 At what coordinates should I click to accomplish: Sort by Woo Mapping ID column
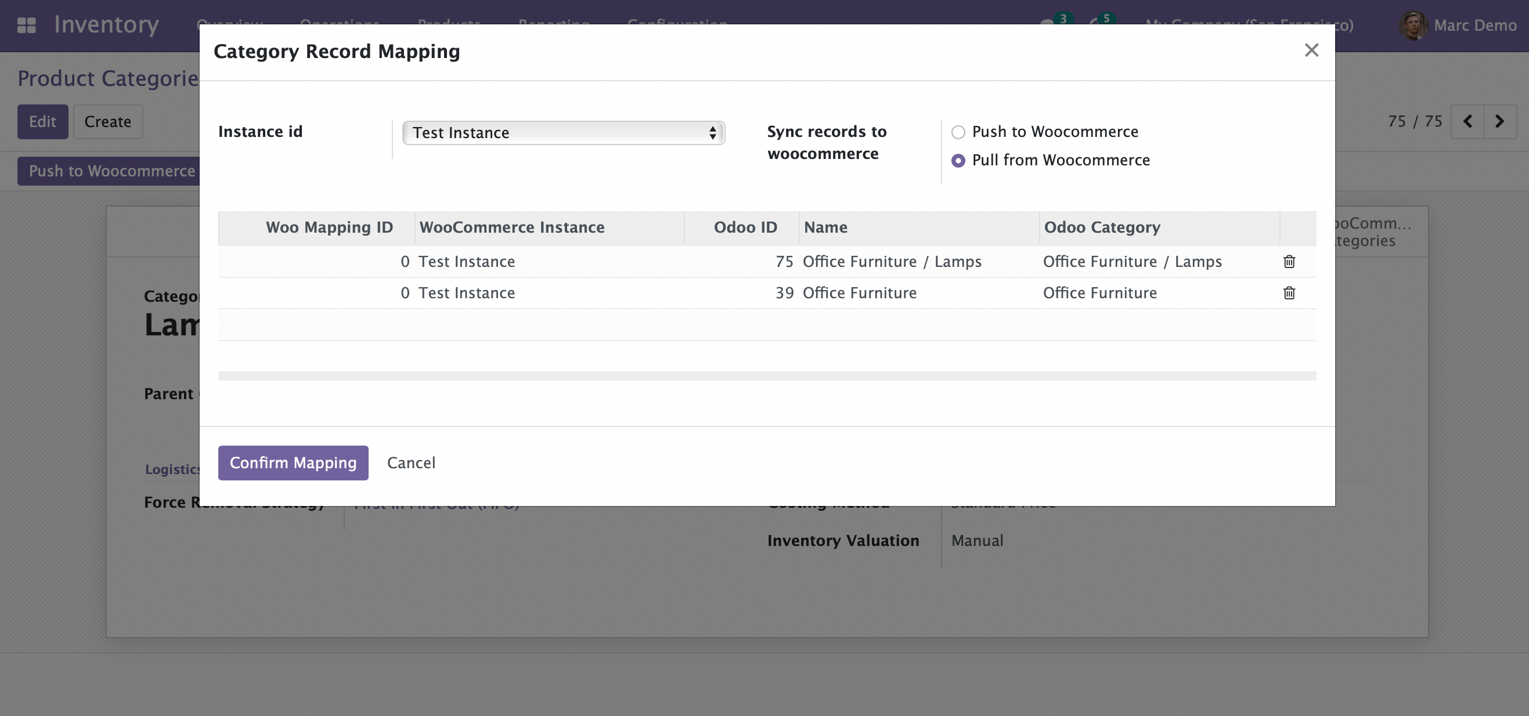(329, 228)
